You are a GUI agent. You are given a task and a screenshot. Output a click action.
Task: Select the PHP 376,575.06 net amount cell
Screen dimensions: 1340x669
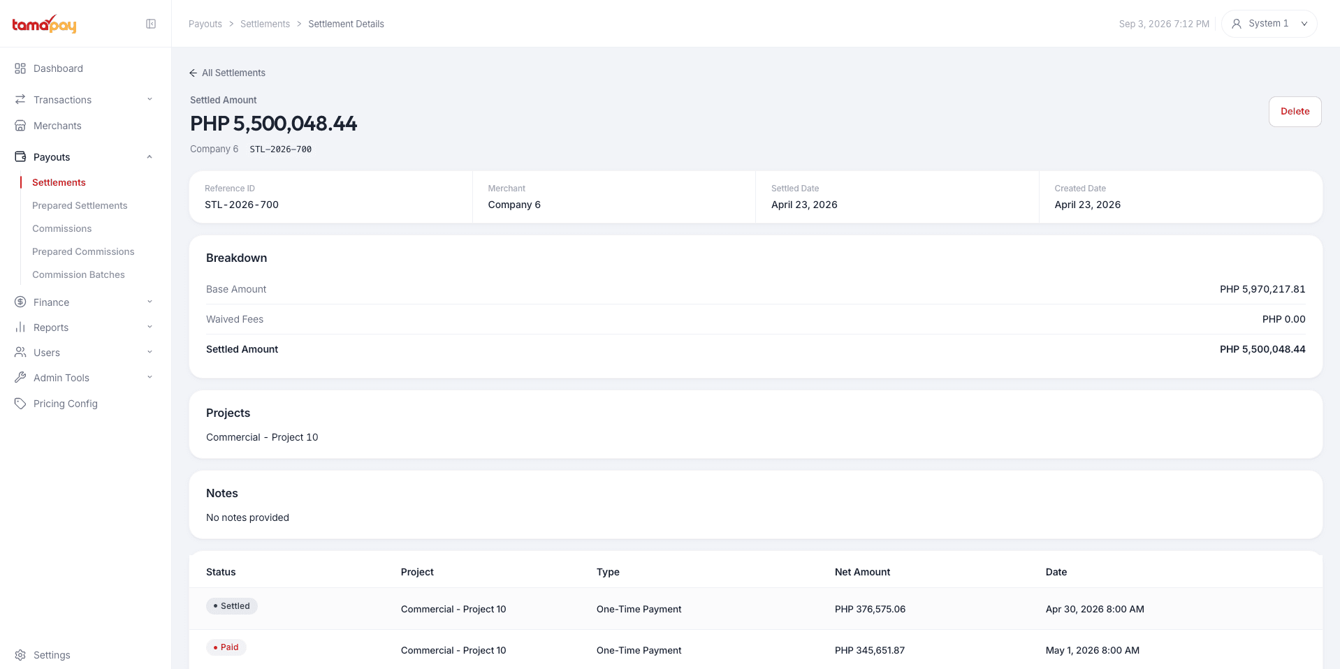coord(870,609)
